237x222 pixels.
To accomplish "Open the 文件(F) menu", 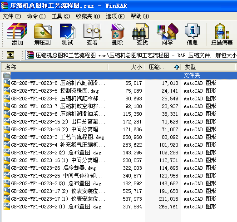I will [x=12, y=16].
